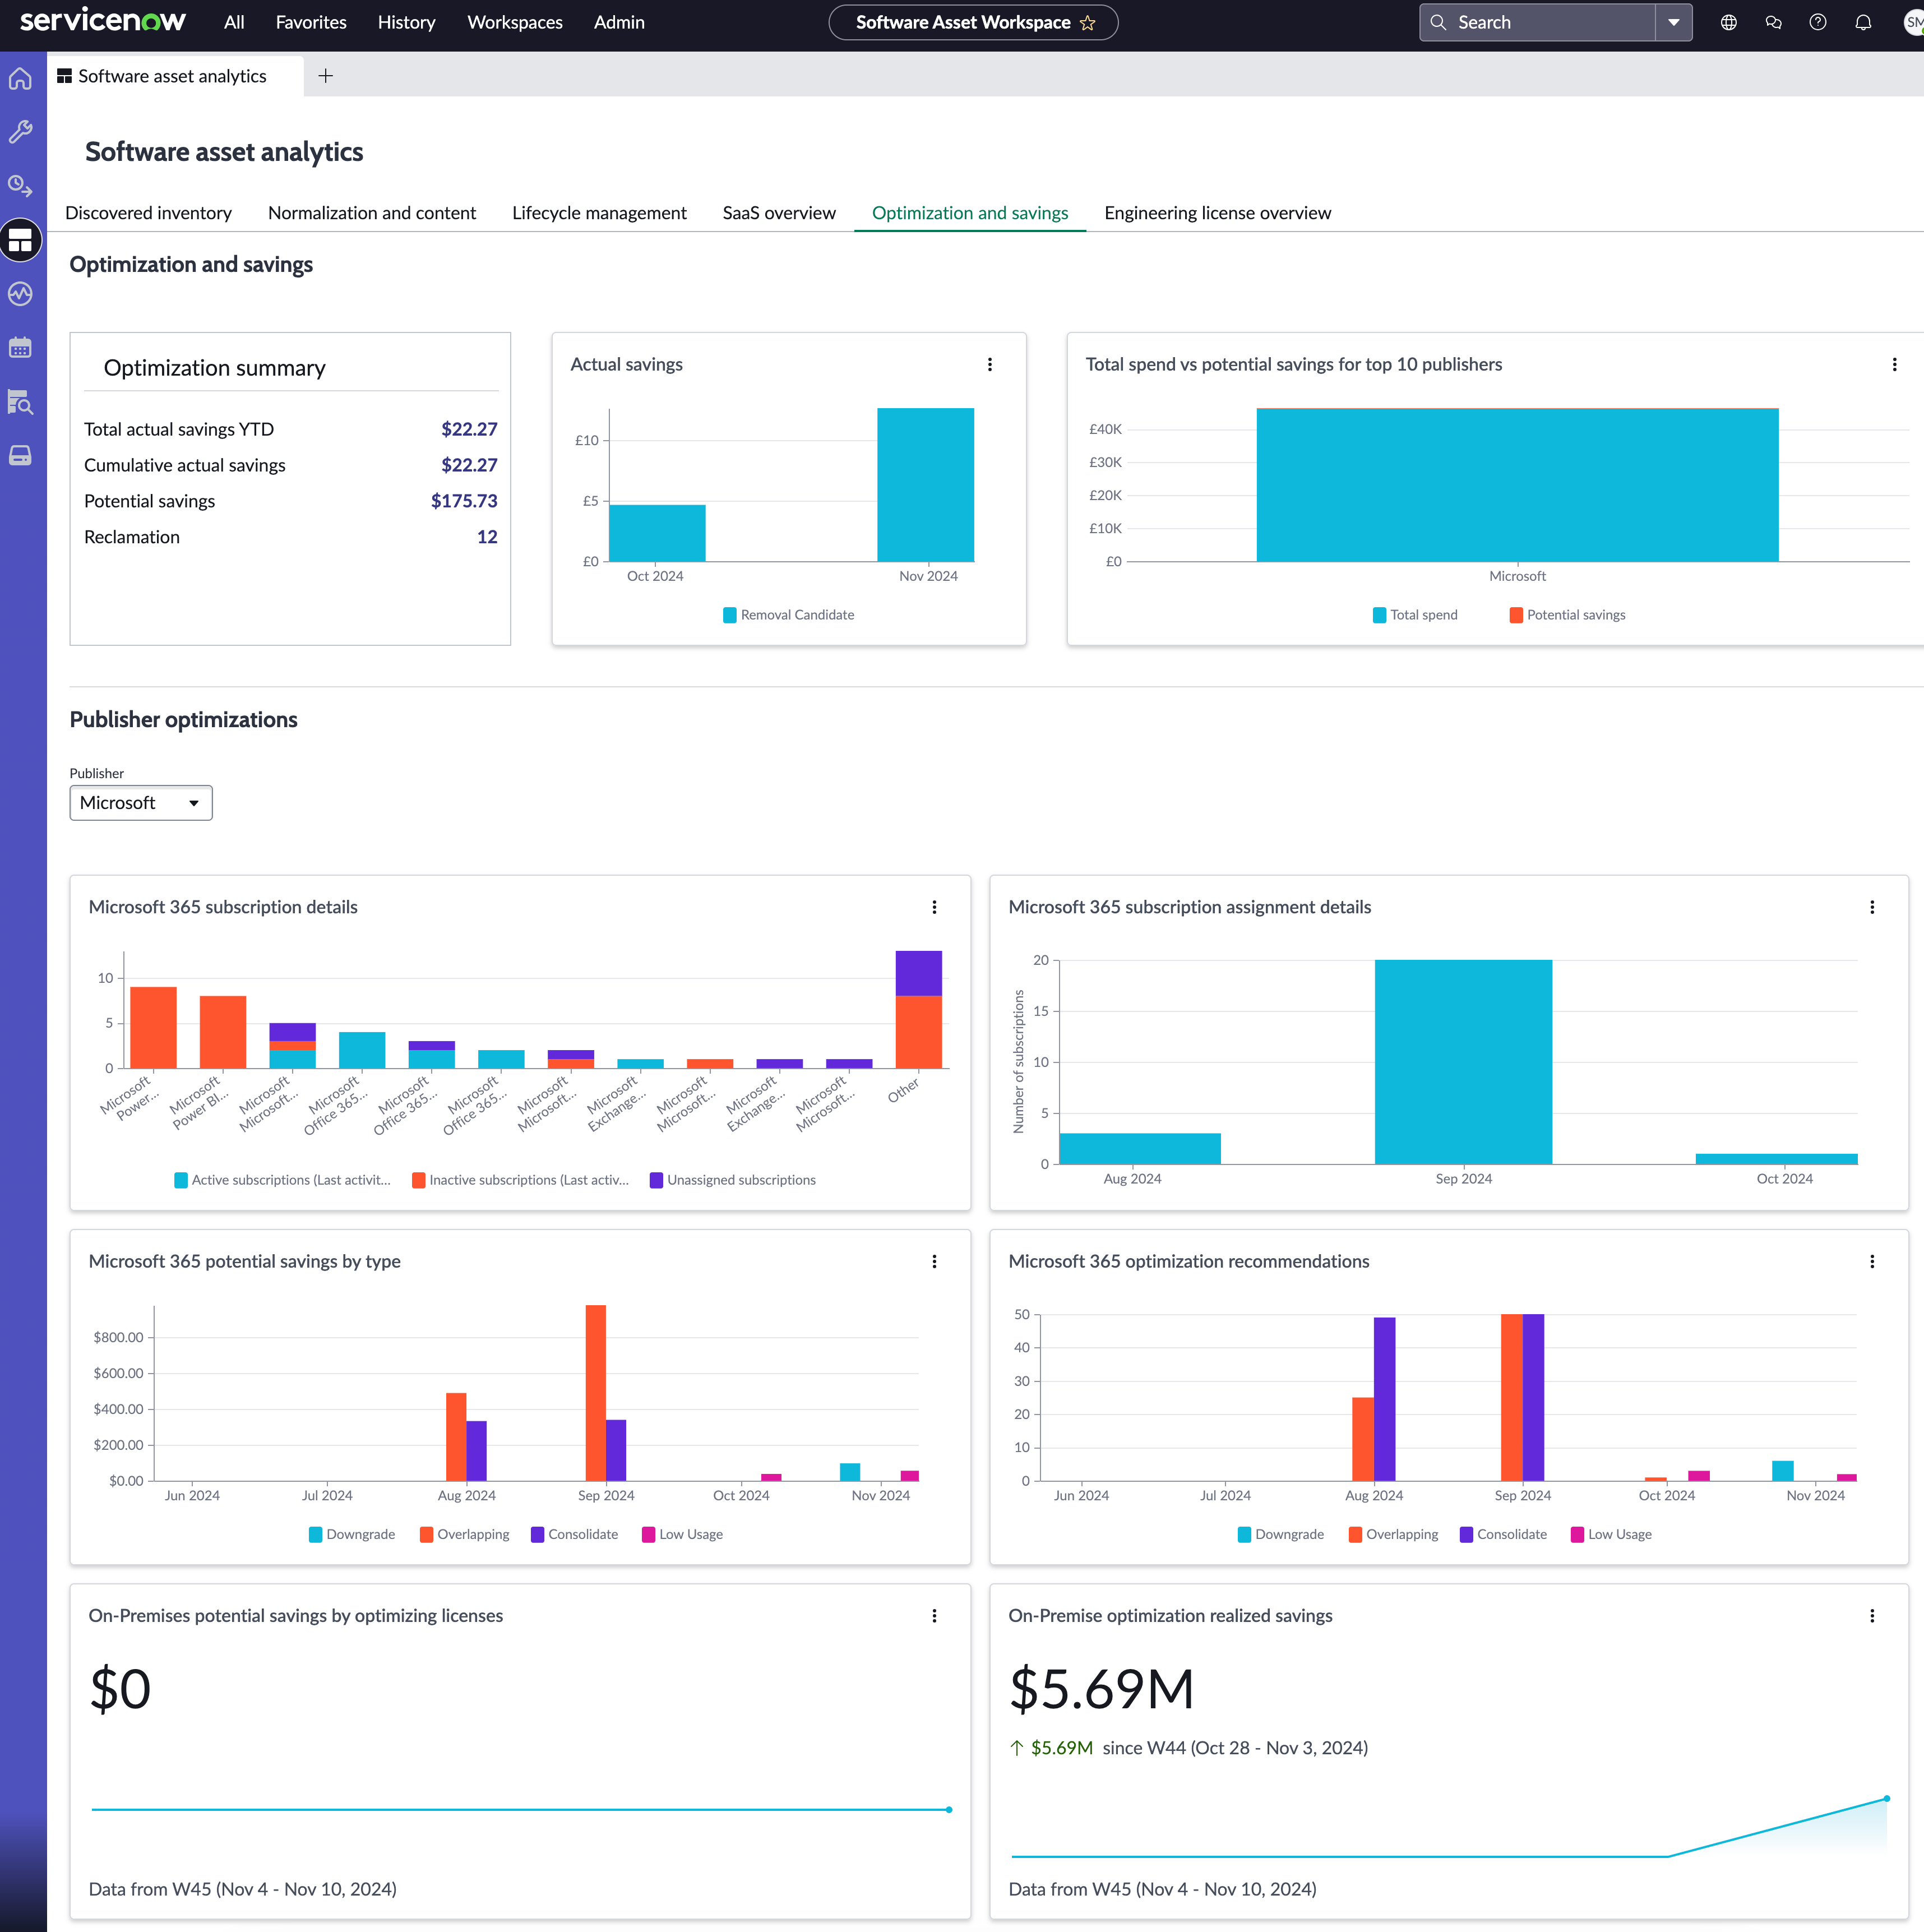Open Total spend vs potential savings options menu
The height and width of the screenshot is (1932, 1924).
coord(1895,365)
